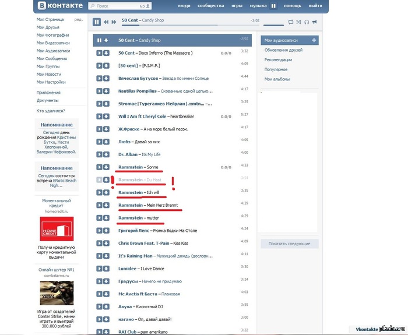The width and height of the screenshot is (408, 335).
Task: Toggle shuffle mode in audio player
Action: click(x=298, y=22)
